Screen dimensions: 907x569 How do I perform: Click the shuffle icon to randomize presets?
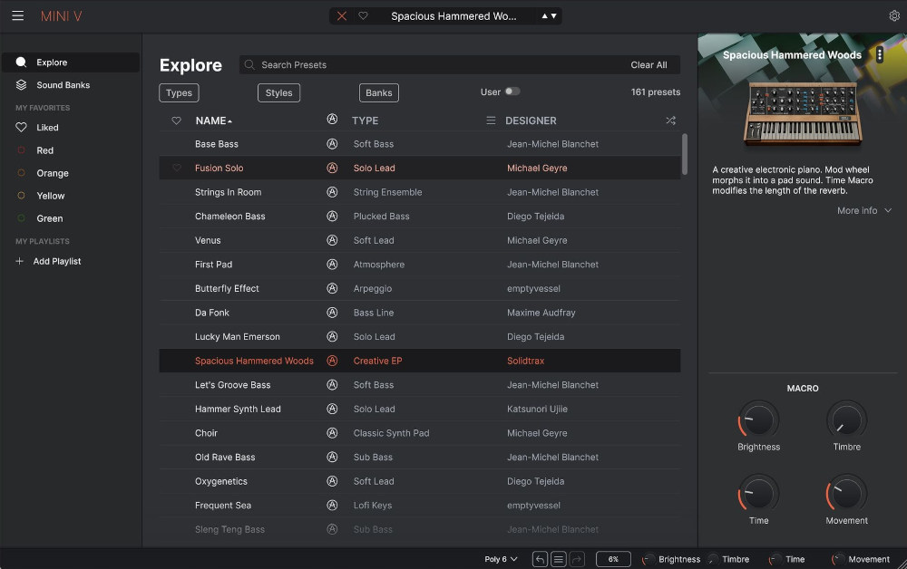670,120
